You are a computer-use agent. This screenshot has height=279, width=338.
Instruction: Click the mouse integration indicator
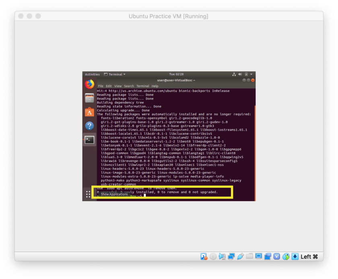(286, 257)
